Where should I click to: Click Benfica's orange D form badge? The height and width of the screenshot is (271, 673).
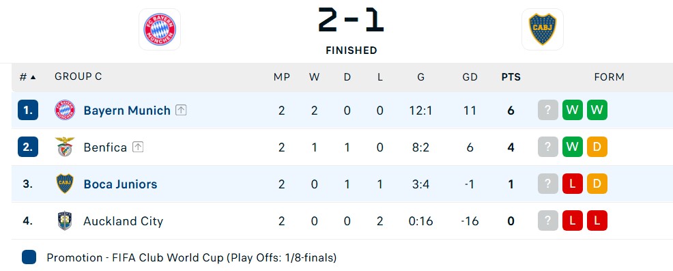597,147
